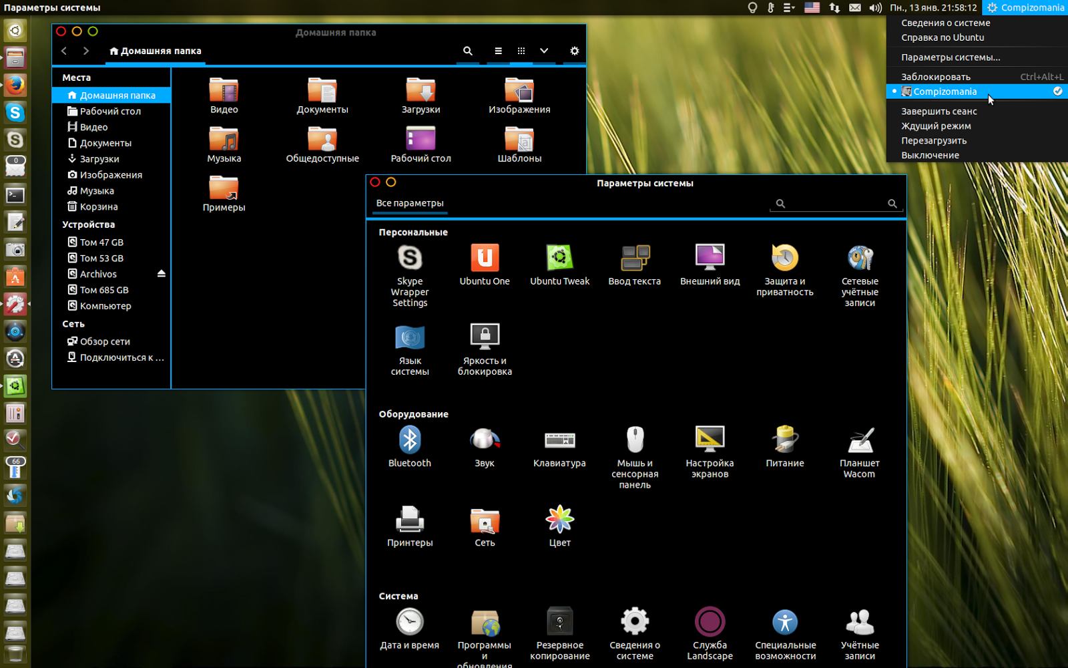Choose Параметры системы… from session menu
Viewport: 1068px width, 668px height.
tap(977, 57)
